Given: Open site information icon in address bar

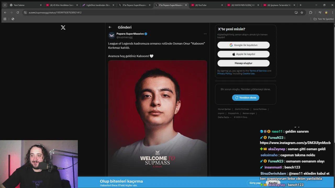Looking at the screenshot, I should tap(25, 12).
